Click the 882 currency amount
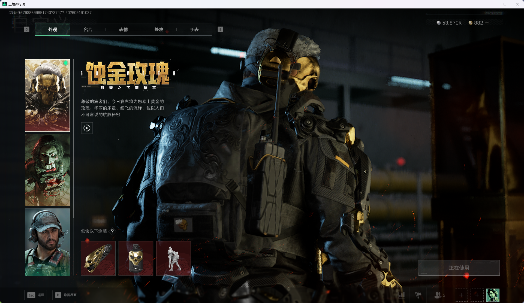The height and width of the screenshot is (303, 524). (x=478, y=23)
